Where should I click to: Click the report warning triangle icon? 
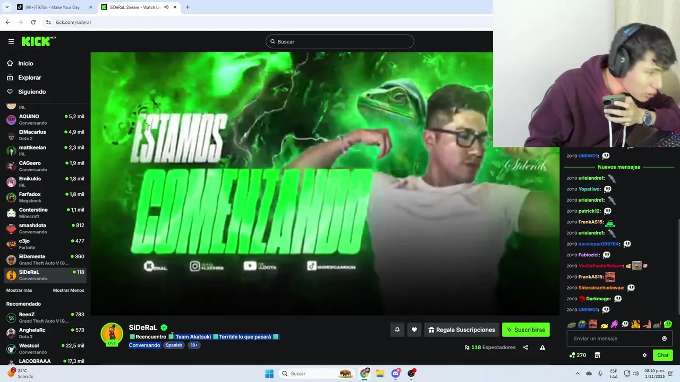pos(542,348)
